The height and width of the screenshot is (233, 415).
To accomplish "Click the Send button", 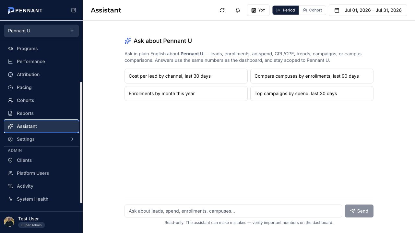I will point(359,211).
